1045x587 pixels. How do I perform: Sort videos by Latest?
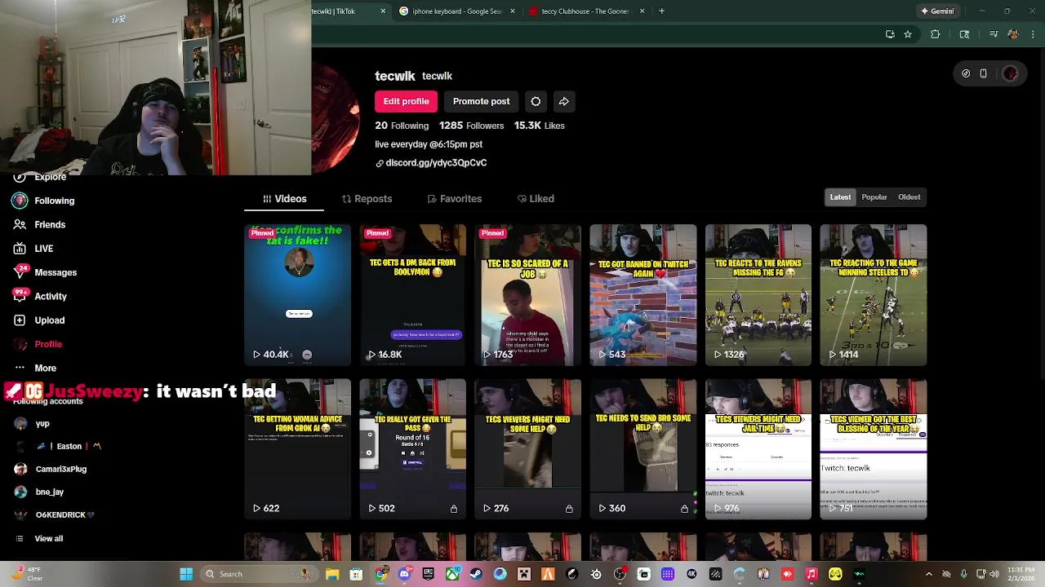(840, 197)
